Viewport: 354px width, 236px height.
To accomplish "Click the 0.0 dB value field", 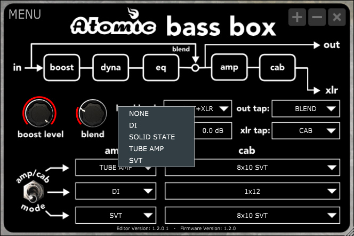I will (x=213, y=131).
